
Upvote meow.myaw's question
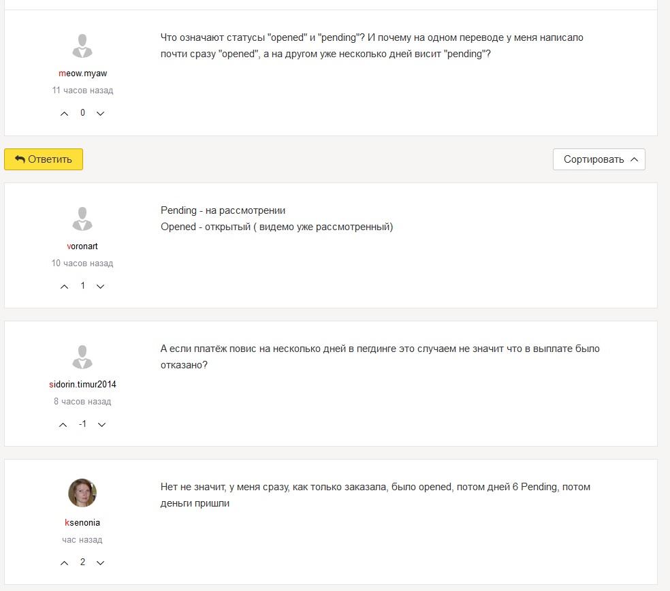pos(64,114)
